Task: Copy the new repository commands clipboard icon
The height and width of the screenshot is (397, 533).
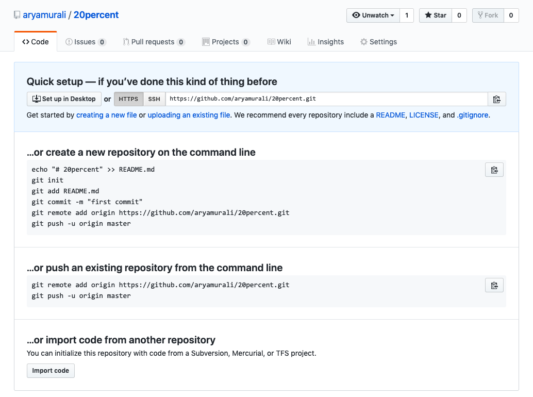Action: click(494, 170)
